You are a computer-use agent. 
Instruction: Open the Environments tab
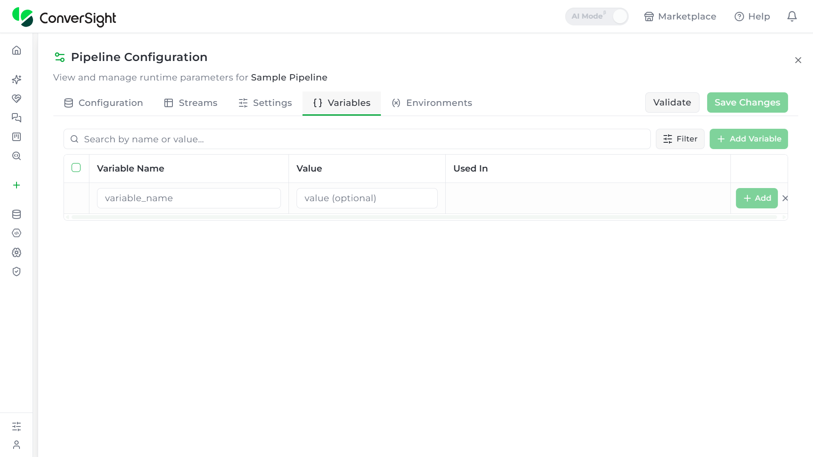[432, 103]
